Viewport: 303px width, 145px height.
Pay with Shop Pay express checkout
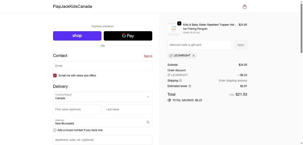(77, 36)
